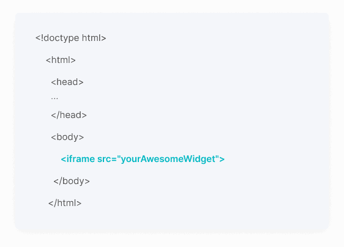The width and height of the screenshot is (344, 247).
Task: Click the closing </body> tag
Action: point(72,181)
